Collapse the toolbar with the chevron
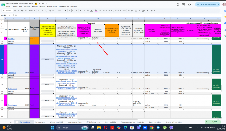This screenshot has height=131, width=226. click(x=217, y=11)
